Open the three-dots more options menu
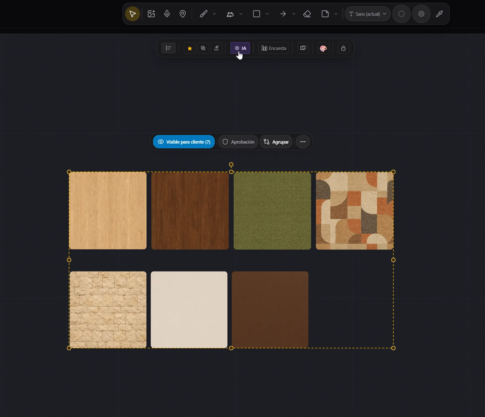This screenshot has width=485, height=417. (303, 142)
